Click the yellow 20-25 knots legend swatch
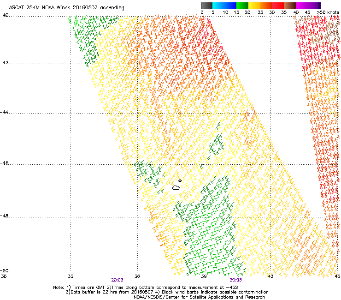Screen dimensions: 341x300 (x=254, y=6)
